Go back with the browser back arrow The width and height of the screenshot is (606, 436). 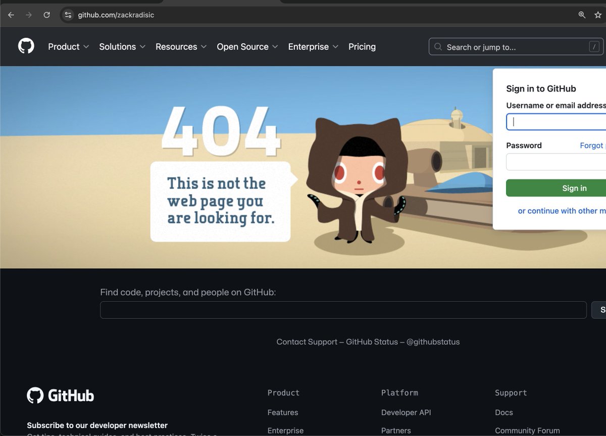[11, 15]
